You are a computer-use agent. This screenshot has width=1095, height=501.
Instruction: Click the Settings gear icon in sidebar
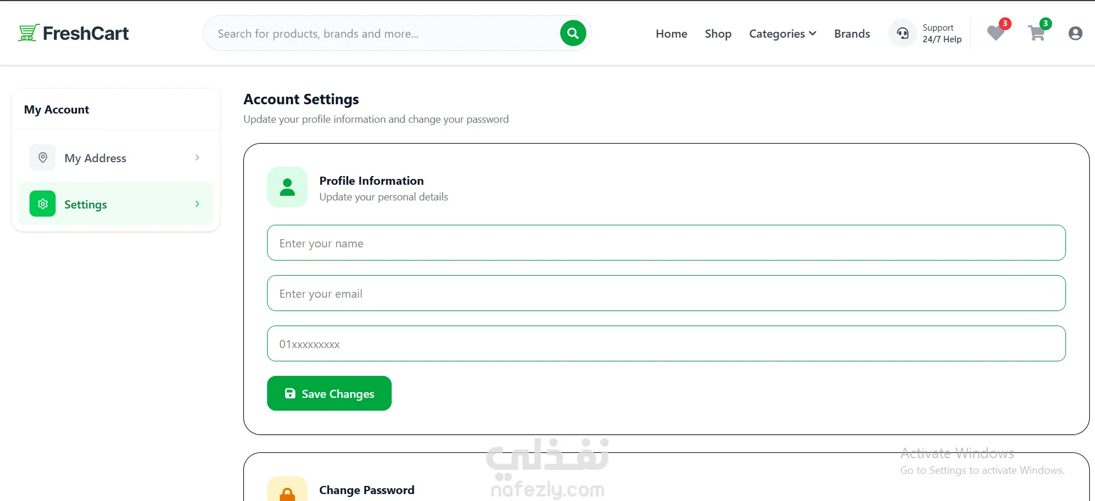click(x=42, y=204)
